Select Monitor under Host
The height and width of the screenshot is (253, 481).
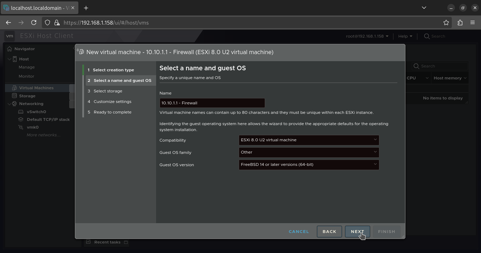26,76
